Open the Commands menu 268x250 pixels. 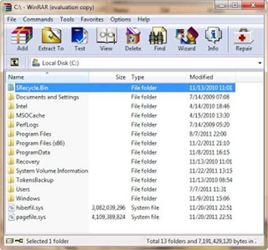pyautogui.click(x=38, y=19)
